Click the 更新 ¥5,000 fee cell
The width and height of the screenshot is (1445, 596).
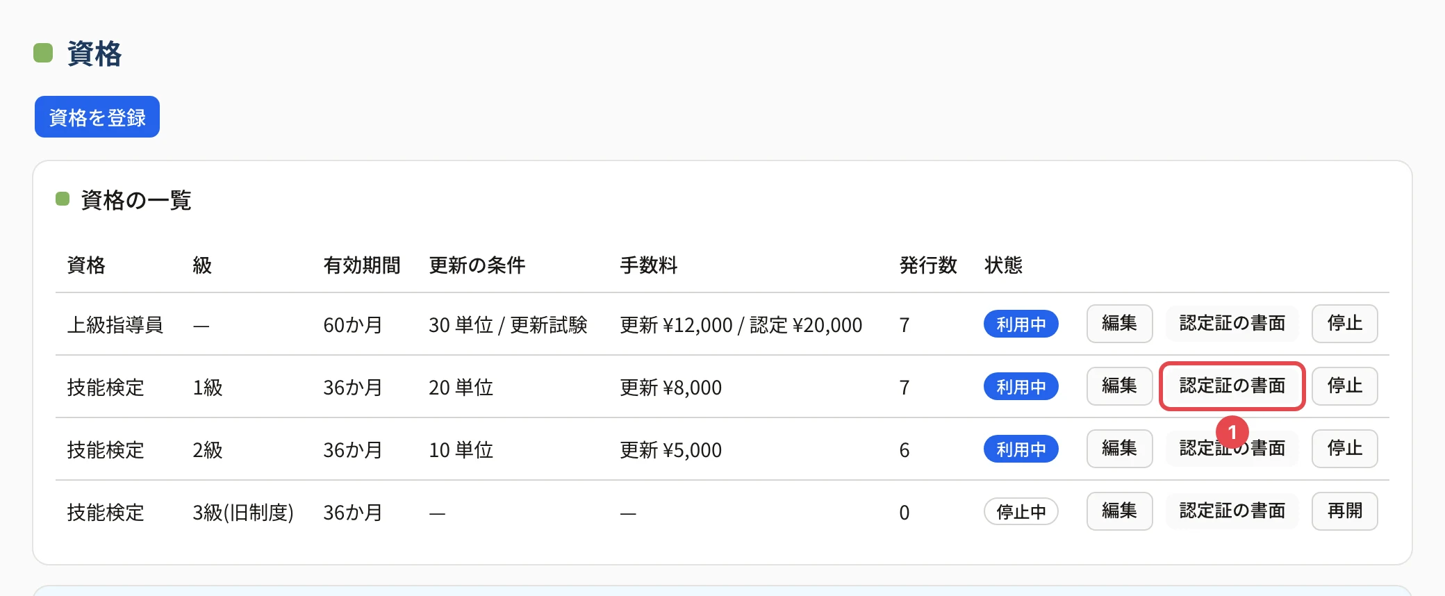670,450
